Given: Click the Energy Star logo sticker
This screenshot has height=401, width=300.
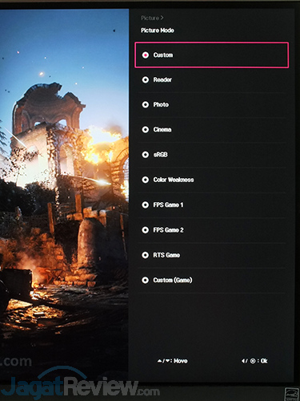Looking at the screenshot, I should pos(291,394).
